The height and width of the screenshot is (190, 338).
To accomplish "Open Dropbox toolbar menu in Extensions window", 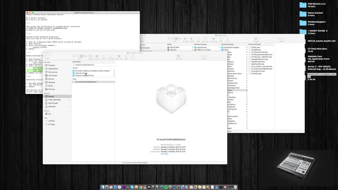I will pos(256,39).
